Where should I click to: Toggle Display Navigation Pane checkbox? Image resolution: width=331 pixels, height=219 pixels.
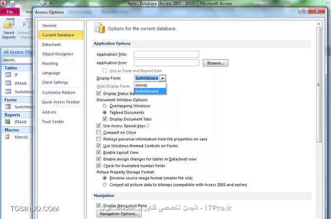tap(99, 205)
